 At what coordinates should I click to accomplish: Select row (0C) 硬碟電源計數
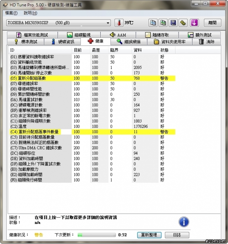pyautogui.click(x=93, y=105)
